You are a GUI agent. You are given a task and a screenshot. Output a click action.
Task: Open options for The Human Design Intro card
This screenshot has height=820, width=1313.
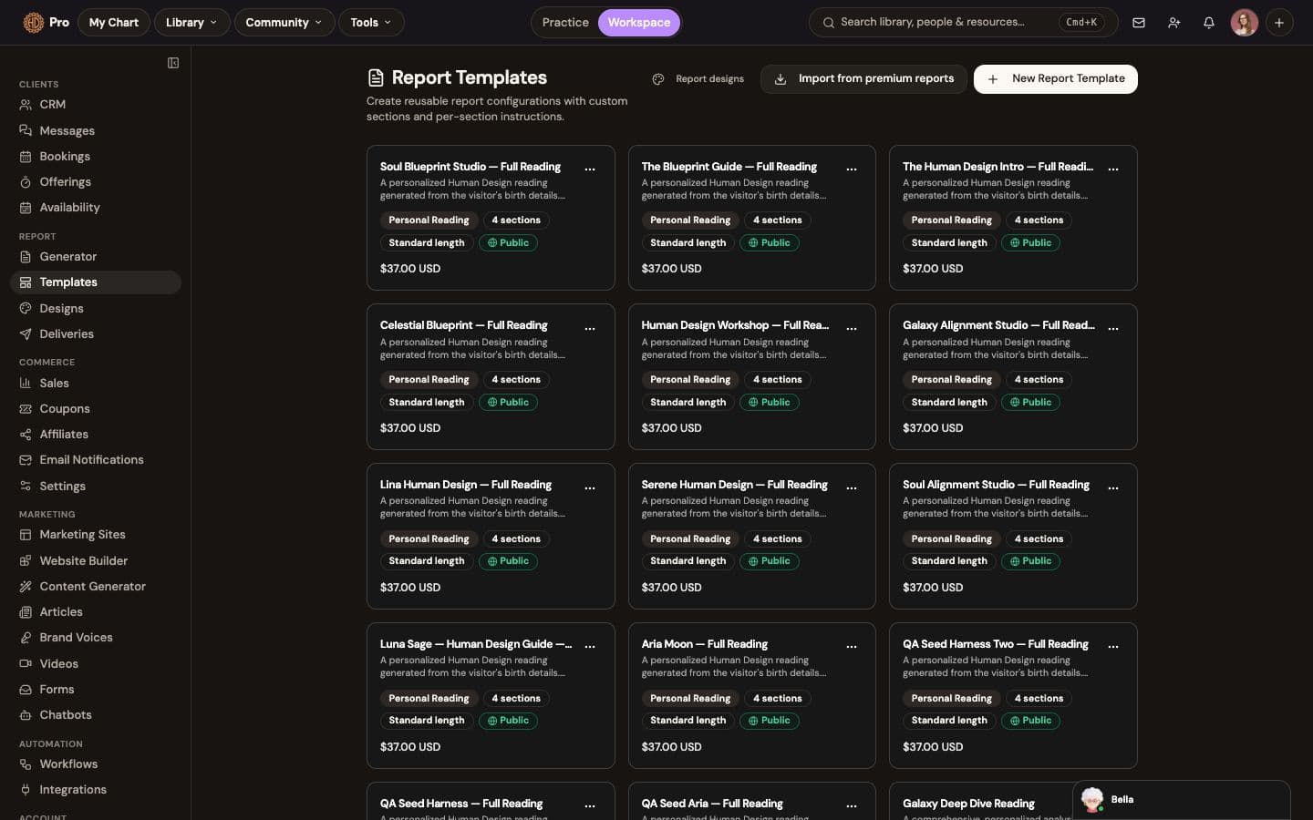tap(1113, 169)
